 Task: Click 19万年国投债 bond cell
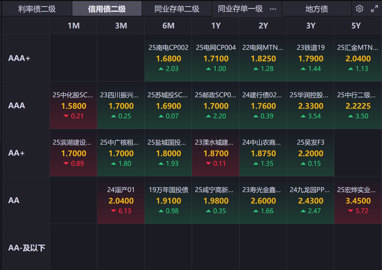pos(168,200)
